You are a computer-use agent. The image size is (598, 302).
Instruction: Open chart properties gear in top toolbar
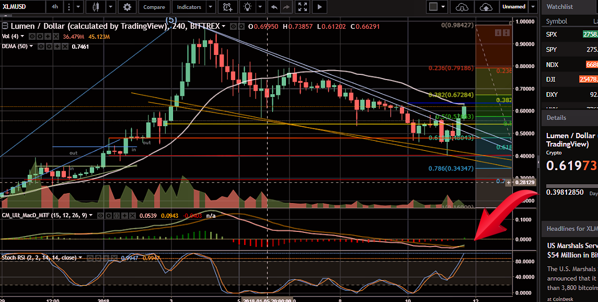click(127, 7)
